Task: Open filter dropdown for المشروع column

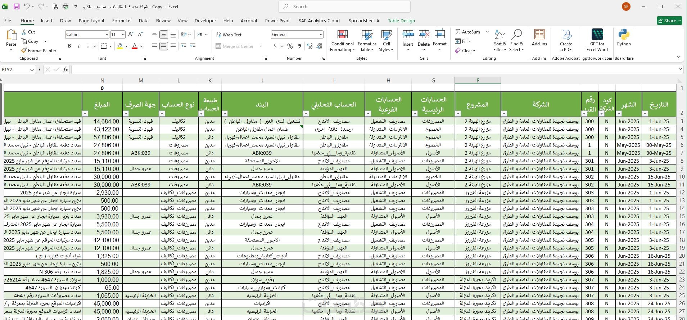Action: pyautogui.click(x=458, y=113)
